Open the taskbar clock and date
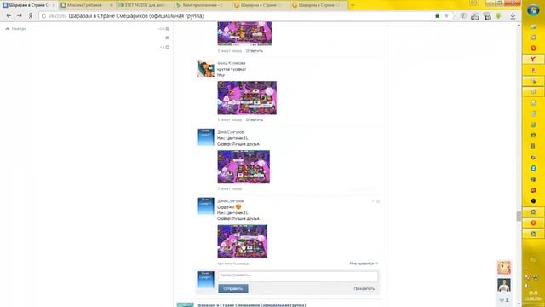The width and height of the screenshot is (545, 307). 533,296
